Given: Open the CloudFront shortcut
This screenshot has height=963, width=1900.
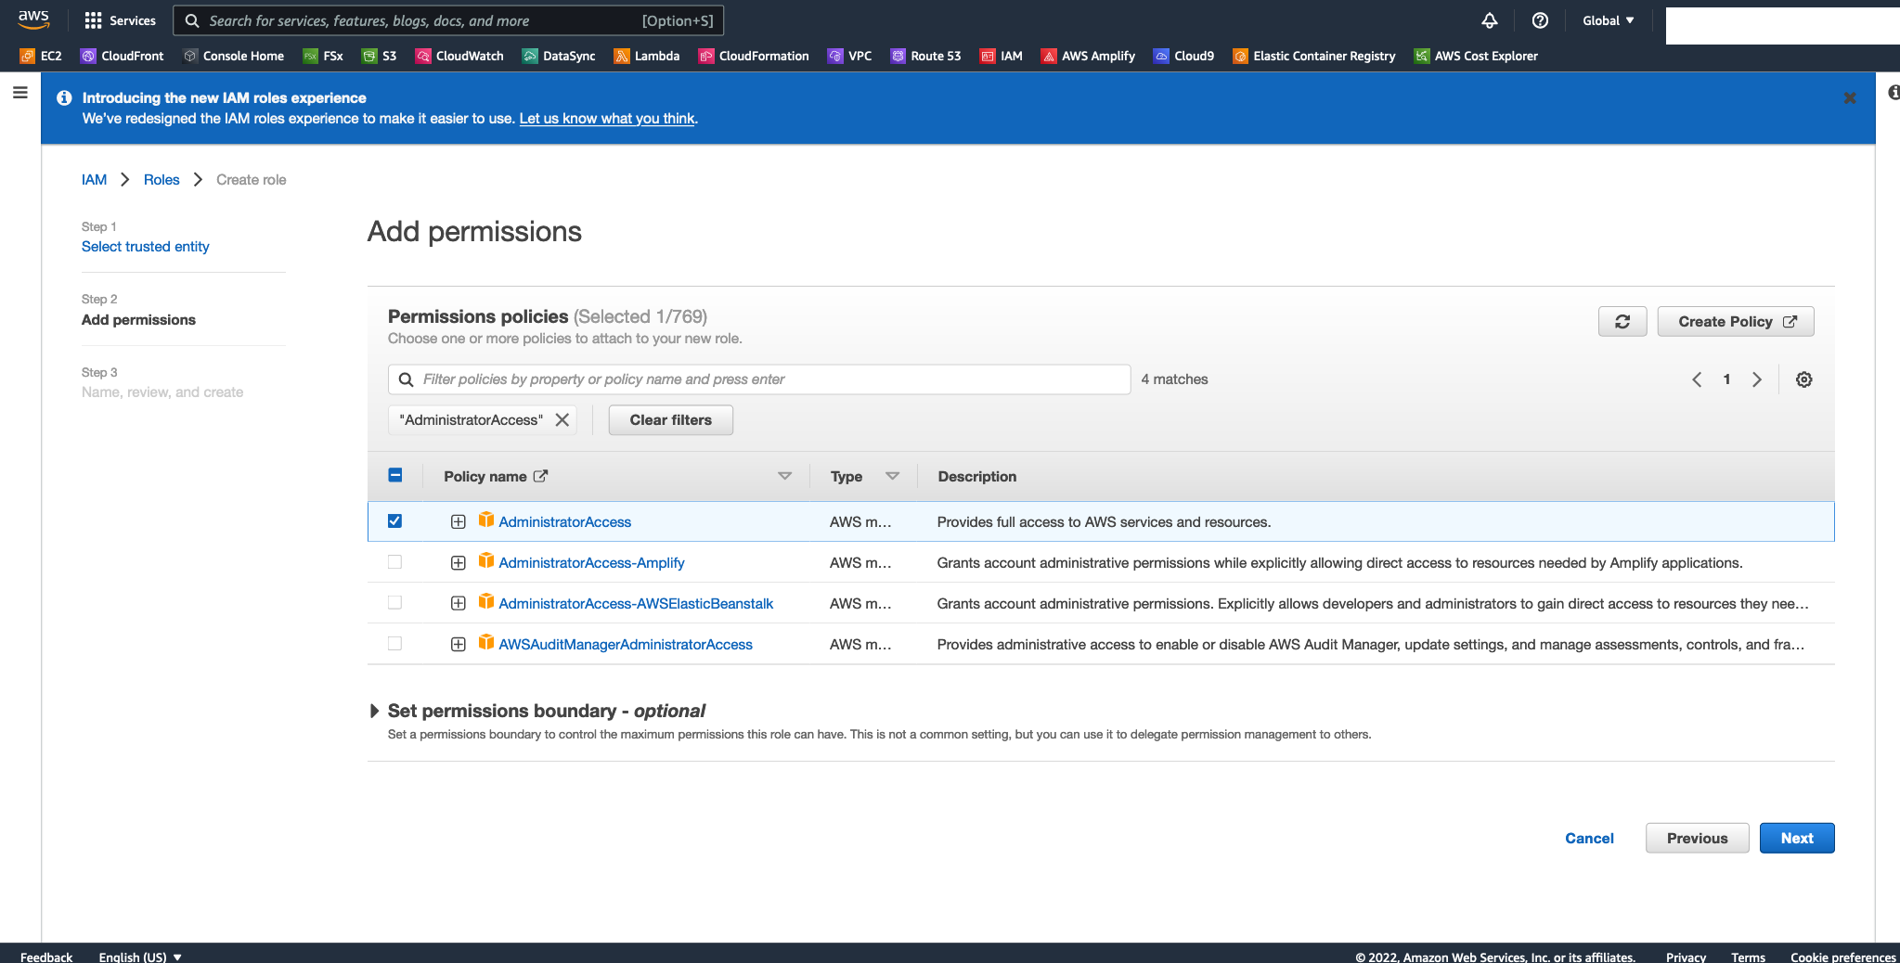Looking at the screenshot, I should coord(123,56).
